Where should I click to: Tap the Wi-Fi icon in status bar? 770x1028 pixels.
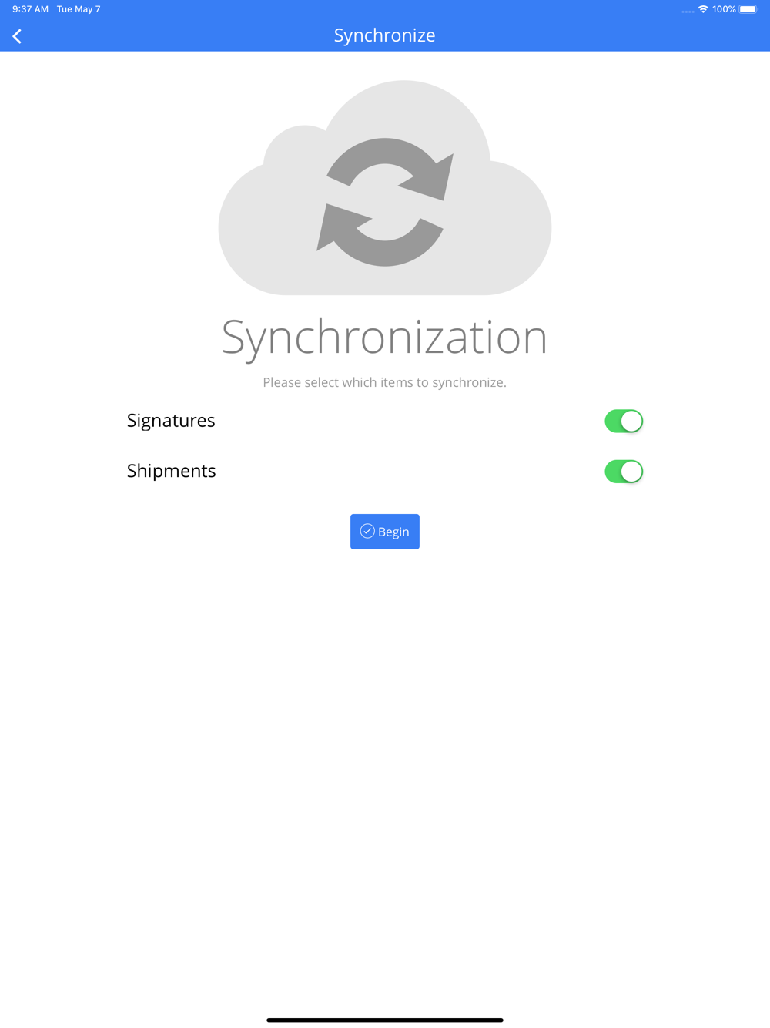(703, 9)
